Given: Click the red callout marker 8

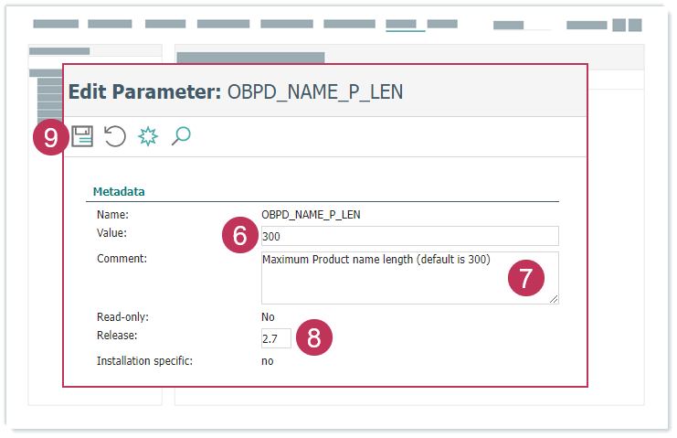Looking at the screenshot, I should tap(313, 337).
